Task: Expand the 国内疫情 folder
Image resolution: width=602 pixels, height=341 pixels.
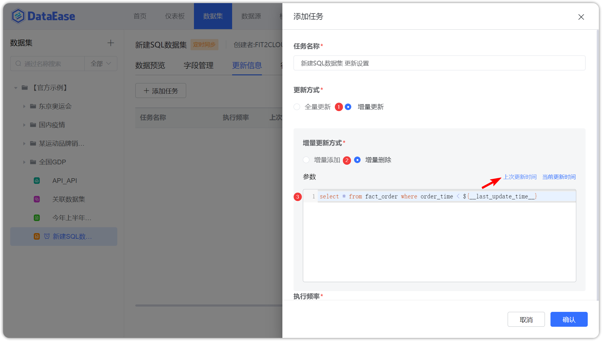Action: pyautogui.click(x=24, y=125)
